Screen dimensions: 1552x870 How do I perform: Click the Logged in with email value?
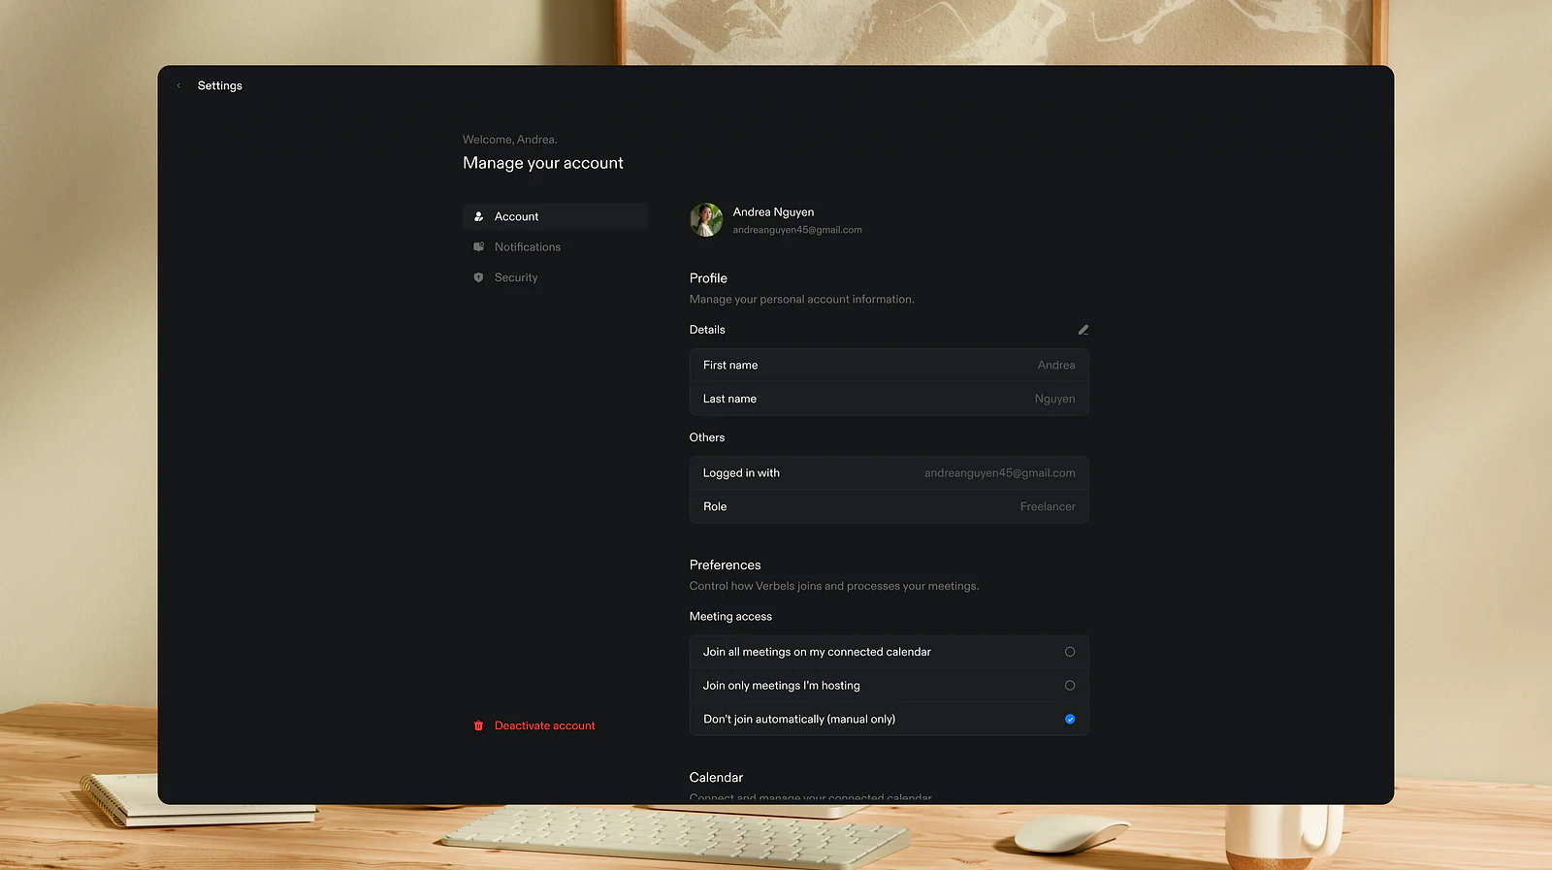pyautogui.click(x=999, y=473)
